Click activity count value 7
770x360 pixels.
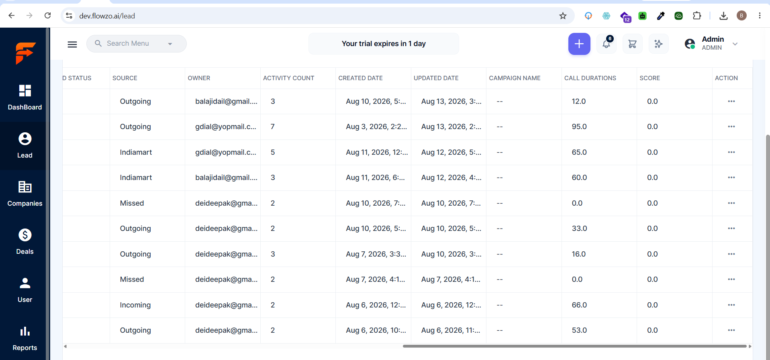click(273, 127)
